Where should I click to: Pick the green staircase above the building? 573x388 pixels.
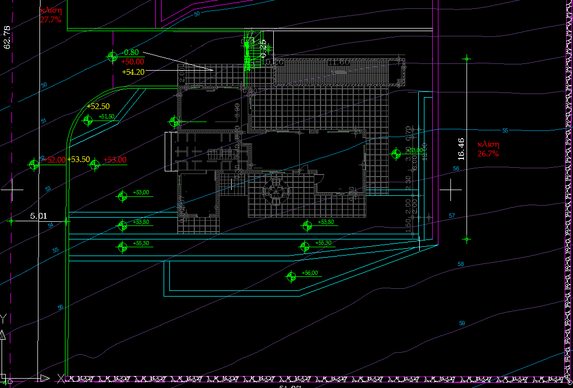tap(253, 49)
